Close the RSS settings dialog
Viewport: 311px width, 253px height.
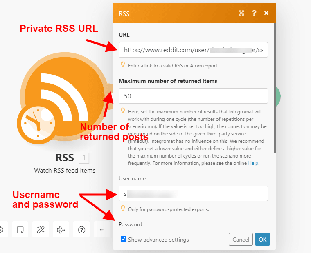266,13
